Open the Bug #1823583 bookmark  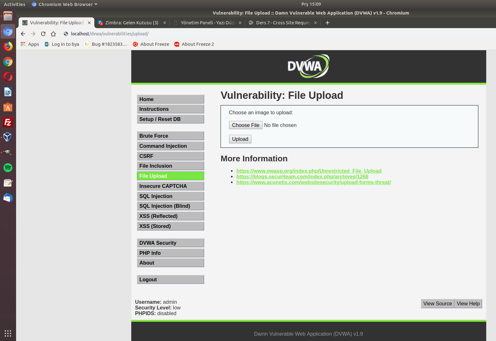click(x=106, y=44)
